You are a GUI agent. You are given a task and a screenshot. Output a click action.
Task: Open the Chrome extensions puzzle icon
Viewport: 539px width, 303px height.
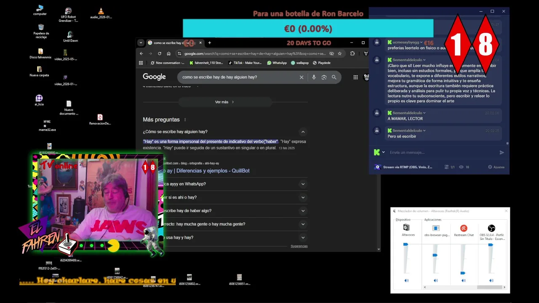pyautogui.click(x=352, y=53)
